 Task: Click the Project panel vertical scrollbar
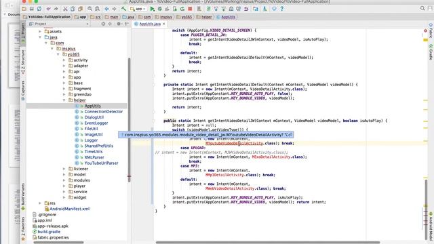pos(129,119)
